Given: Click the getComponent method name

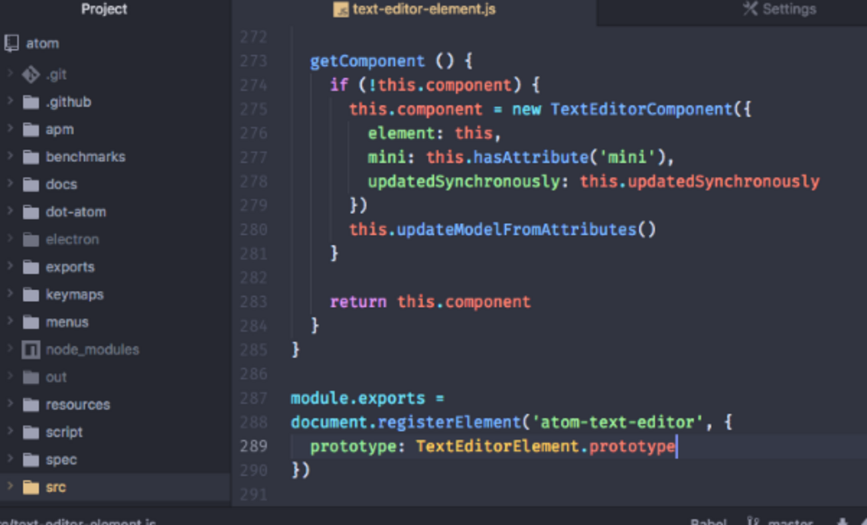Looking at the screenshot, I should tap(368, 61).
